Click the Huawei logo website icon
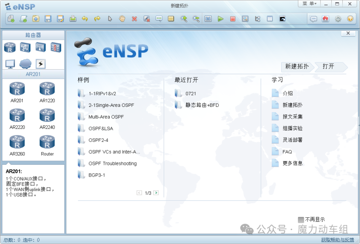Screen dimensions: 360x244 click(326, 19)
